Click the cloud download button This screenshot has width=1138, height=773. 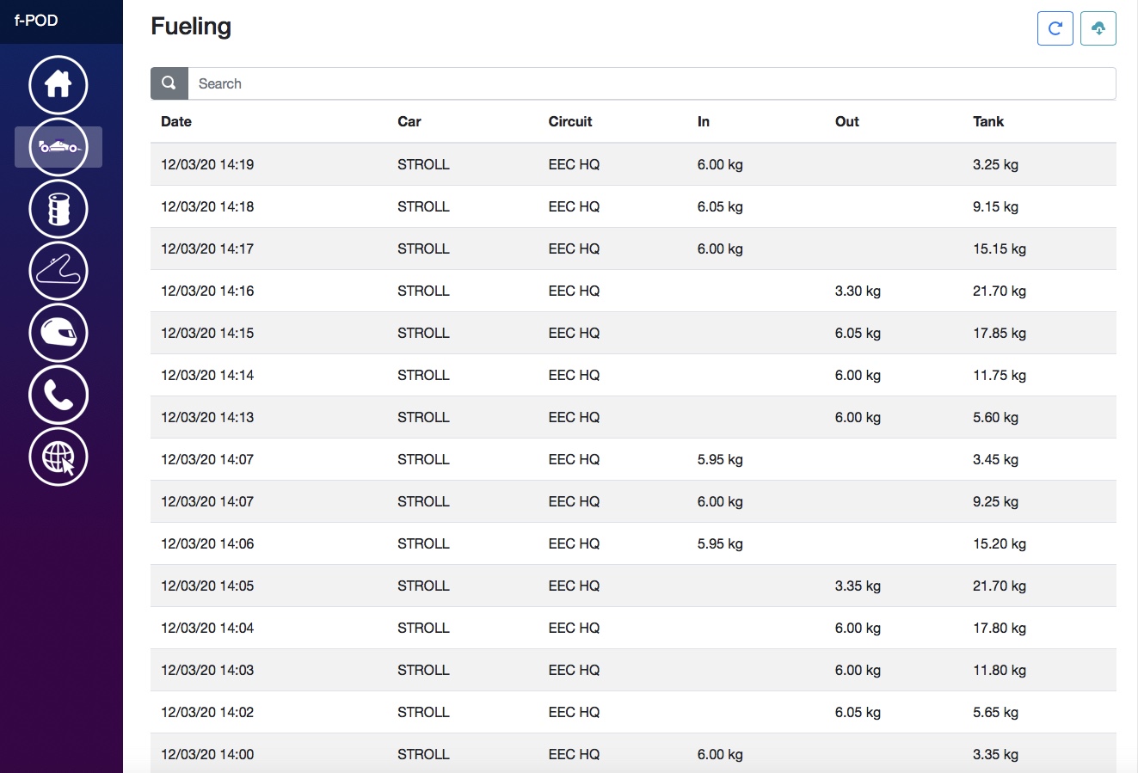(x=1098, y=28)
